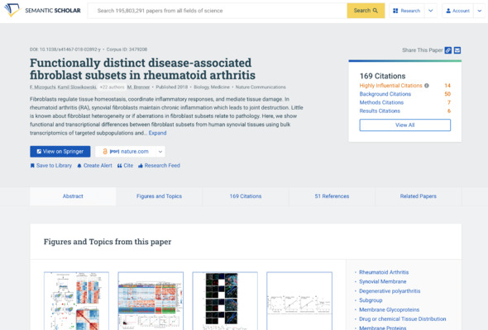Expand the nature.com PDF source dropdown arrow

[160, 152]
